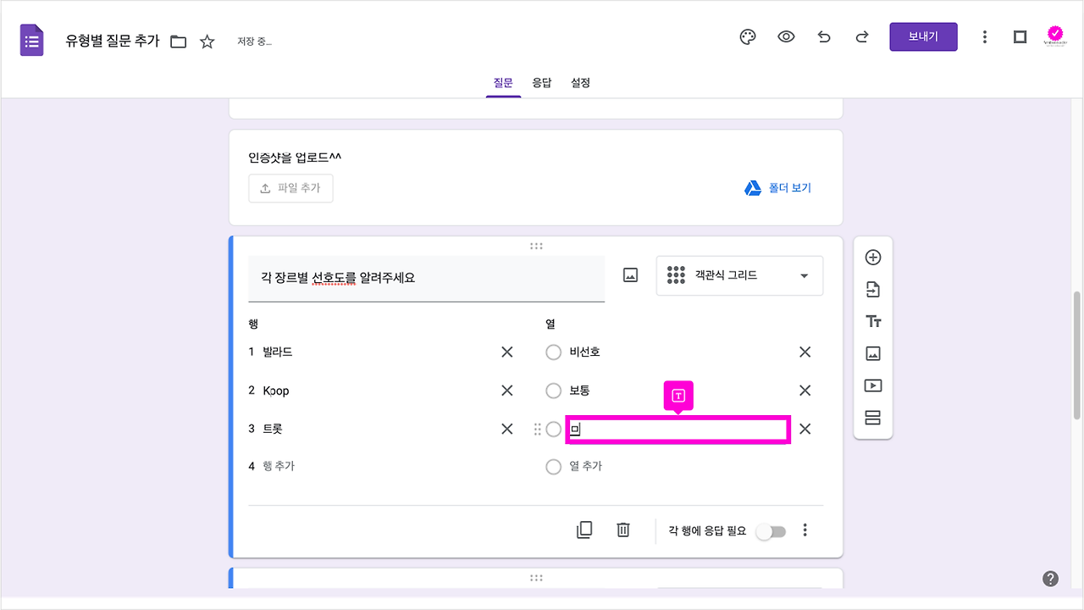1084x610 pixels.
Task: Insert an image via the sidebar
Action: (873, 353)
